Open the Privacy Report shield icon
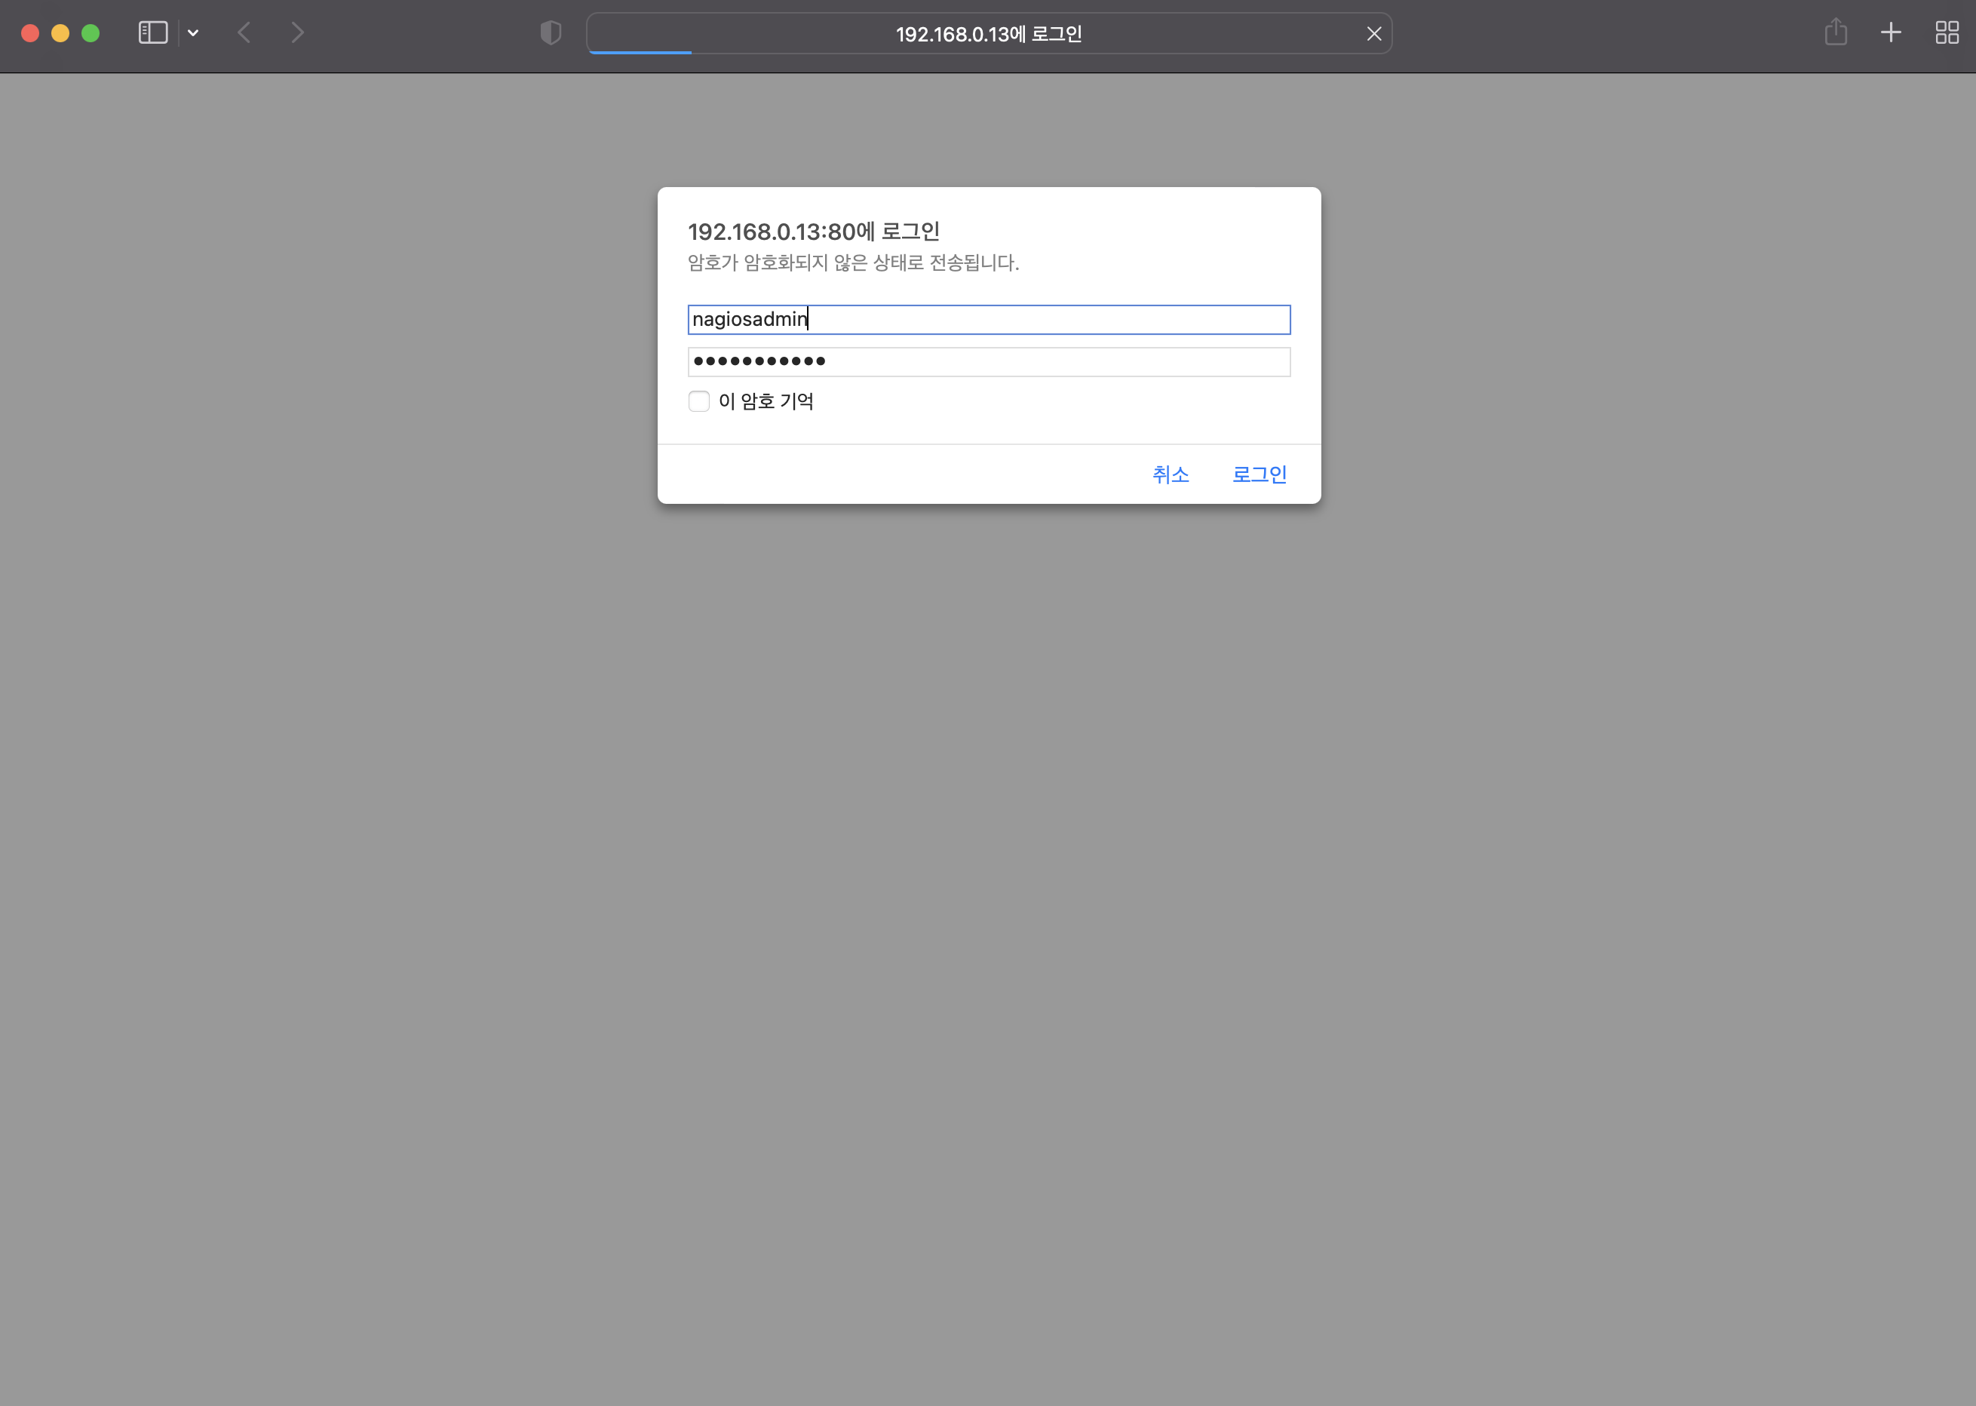Image resolution: width=1976 pixels, height=1406 pixels. tap(551, 33)
